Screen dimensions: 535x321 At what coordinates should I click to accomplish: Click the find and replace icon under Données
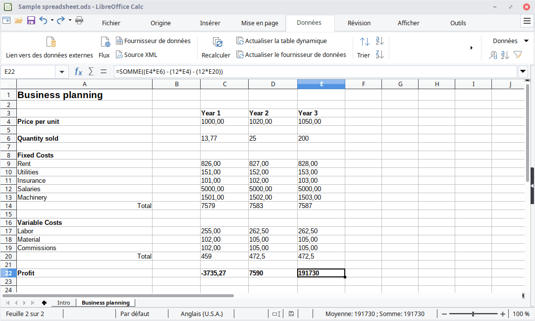pyautogui.click(x=493, y=55)
